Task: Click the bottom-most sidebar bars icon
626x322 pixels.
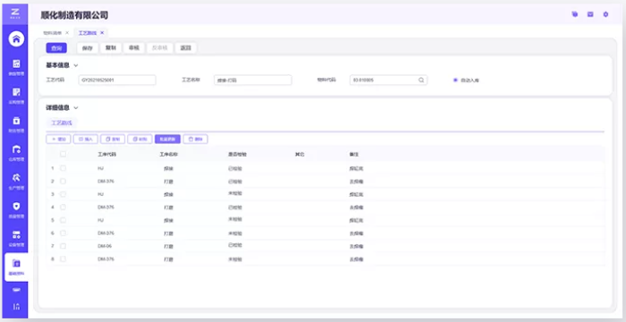Action: click(x=16, y=307)
